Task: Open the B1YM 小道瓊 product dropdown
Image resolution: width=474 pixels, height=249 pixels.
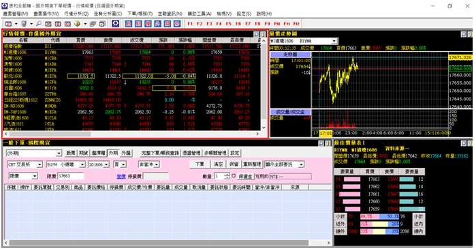Action: pyautogui.click(x=66, y=164)
